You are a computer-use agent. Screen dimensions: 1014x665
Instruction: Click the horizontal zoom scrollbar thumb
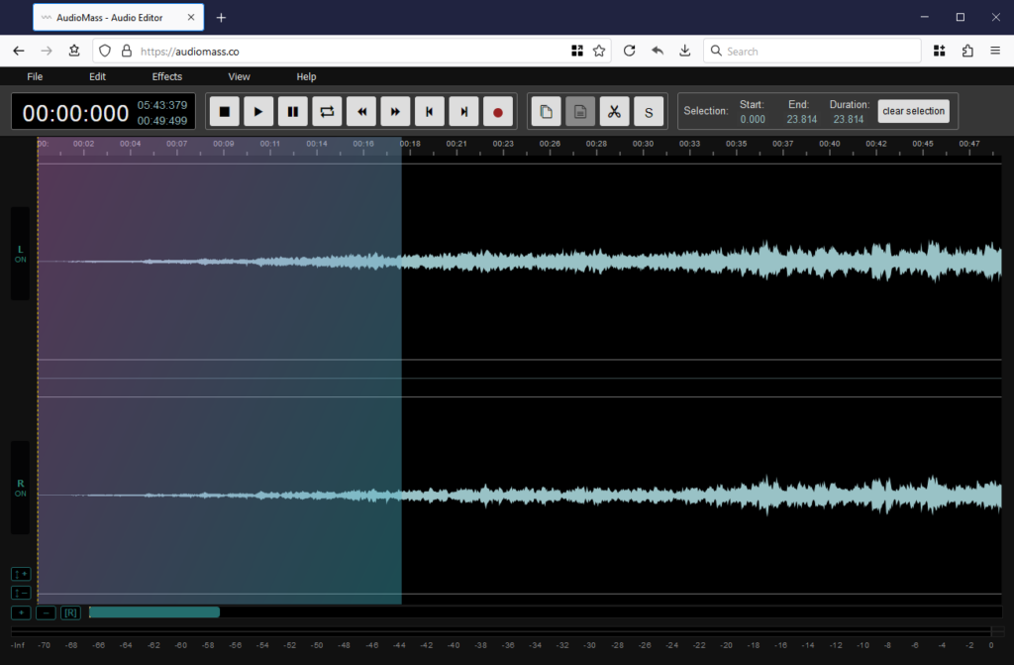pyautogui.click(x=153, y=611)
